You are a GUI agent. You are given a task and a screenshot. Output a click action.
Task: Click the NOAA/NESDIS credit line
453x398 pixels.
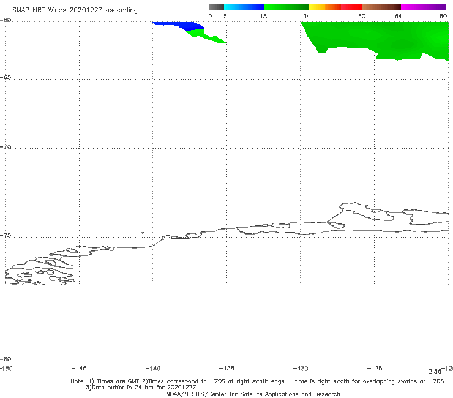pyautogui.click(x=253, y=394)
